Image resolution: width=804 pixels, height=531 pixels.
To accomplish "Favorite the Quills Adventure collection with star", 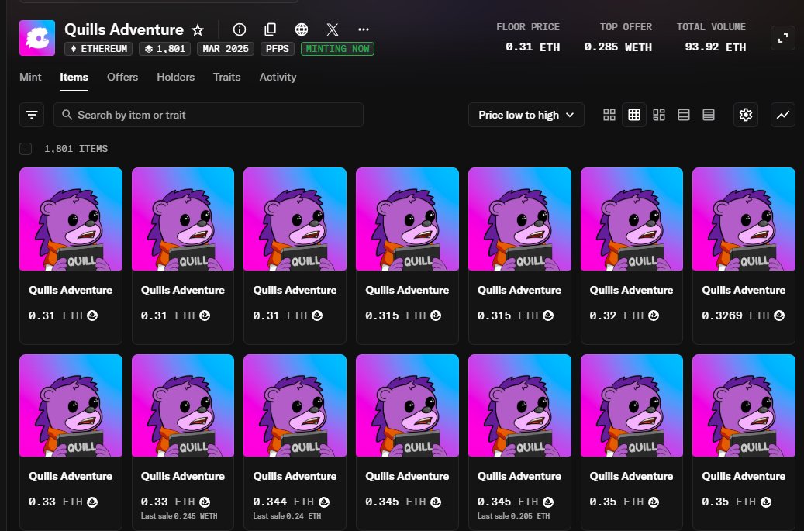I will [x=198, y=30].
